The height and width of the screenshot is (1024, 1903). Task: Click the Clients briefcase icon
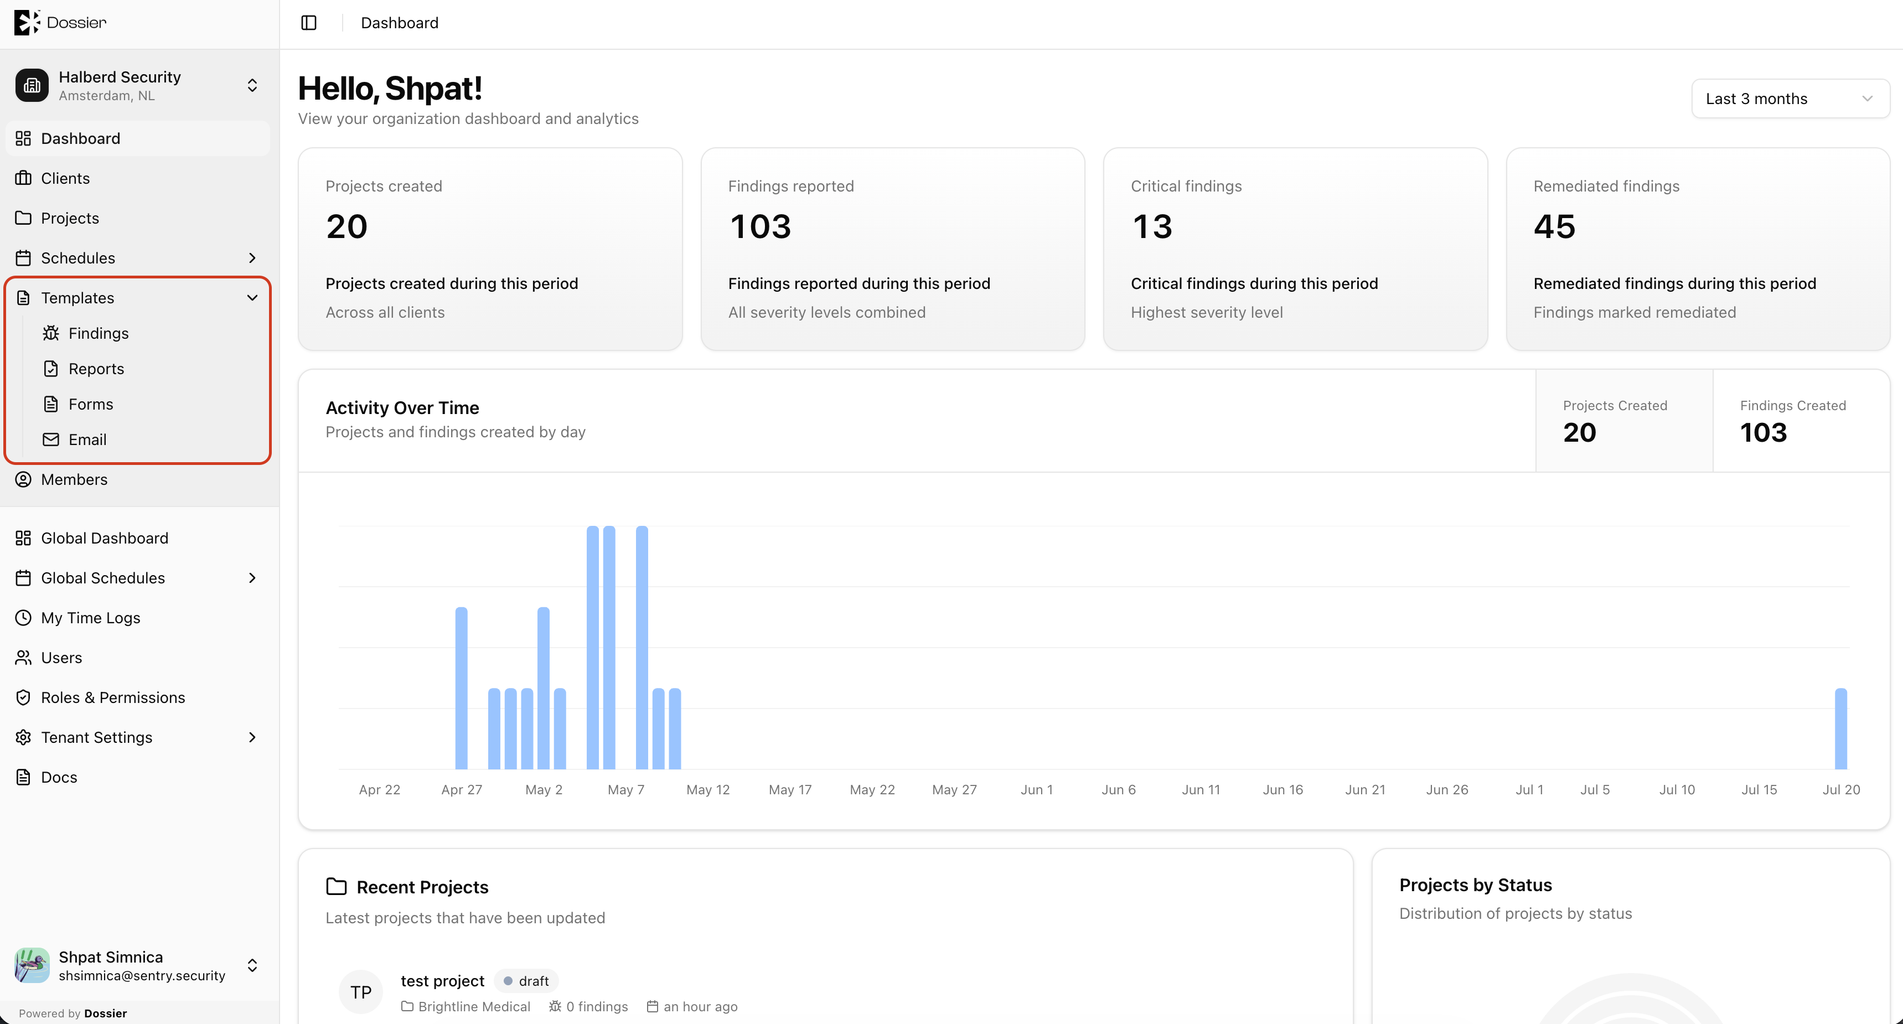coord(24,179)
